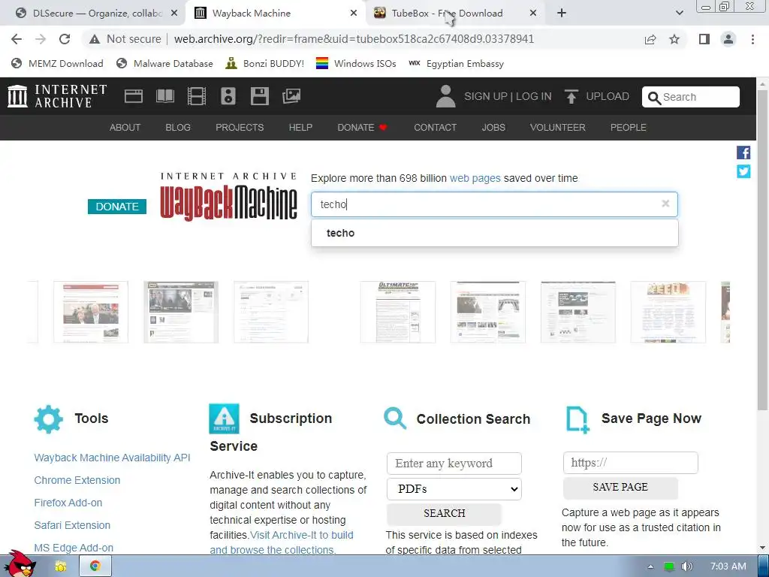The image size is (769, 577).
Task: Open the DONATE menu item with heart
Action: point(363,128)
